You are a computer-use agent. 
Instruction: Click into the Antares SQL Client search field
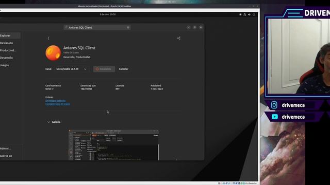[97, 27]
